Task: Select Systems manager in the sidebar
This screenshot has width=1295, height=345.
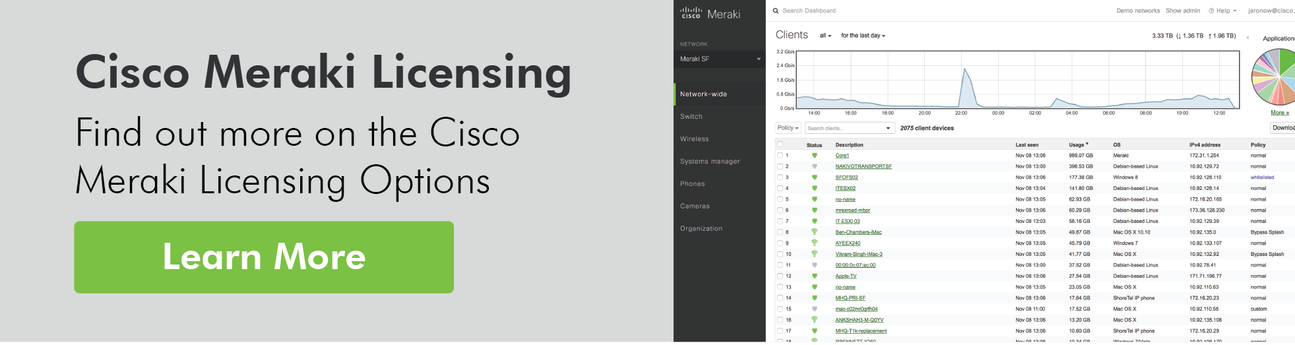Action: pos(710,162)
